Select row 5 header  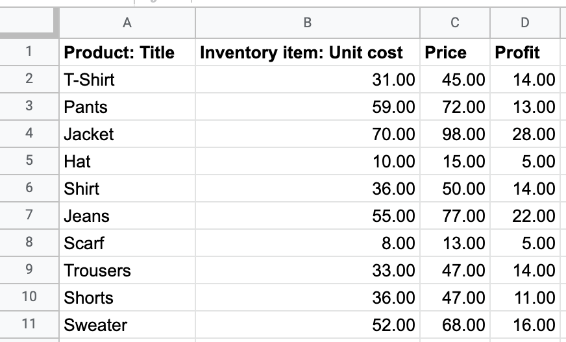pos(29,161)
